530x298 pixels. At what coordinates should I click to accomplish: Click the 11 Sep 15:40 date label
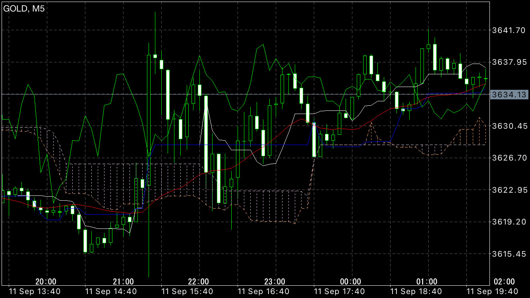point(188,292)
